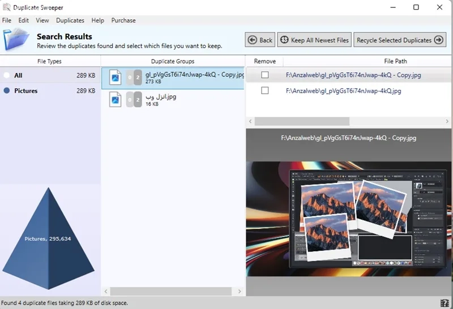
Task: Open the Purchase menu
Action: 123,20
